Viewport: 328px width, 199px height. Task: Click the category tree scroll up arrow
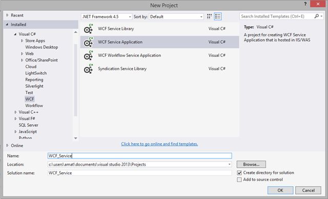pos(76,32)
